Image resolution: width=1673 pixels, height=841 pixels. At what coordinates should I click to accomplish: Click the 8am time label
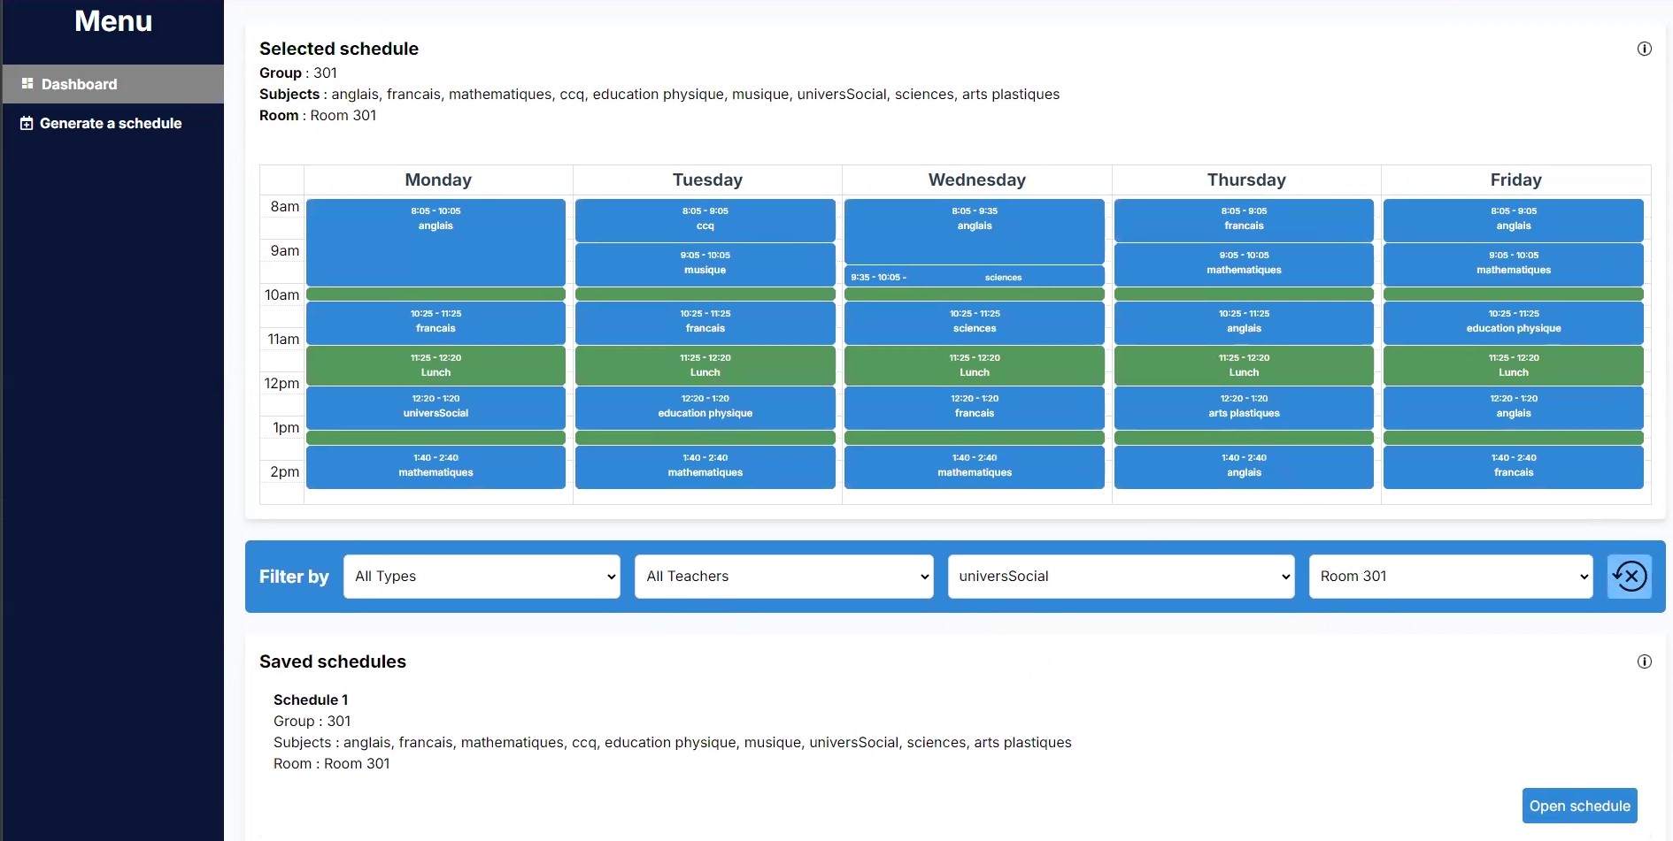(x=284, y=206)
